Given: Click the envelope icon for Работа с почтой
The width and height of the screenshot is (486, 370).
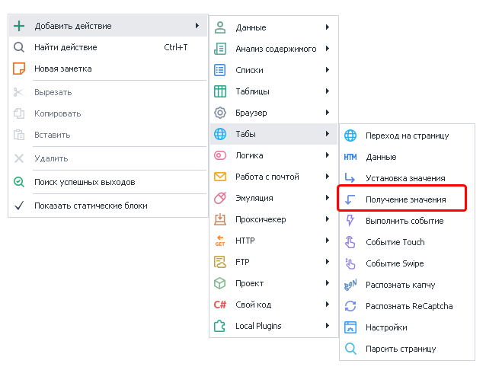Looking at the screenshot, I should tap(220, 177).
